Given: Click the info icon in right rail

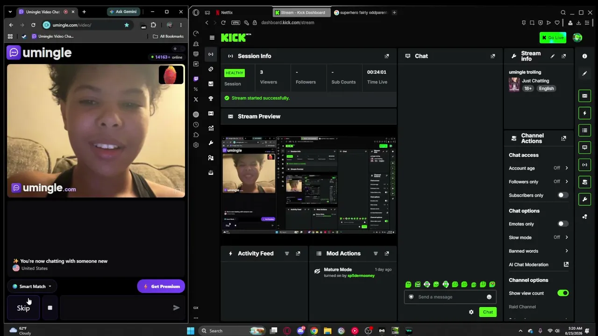Looking at the screenshot, I should click(x=584, y=56).
